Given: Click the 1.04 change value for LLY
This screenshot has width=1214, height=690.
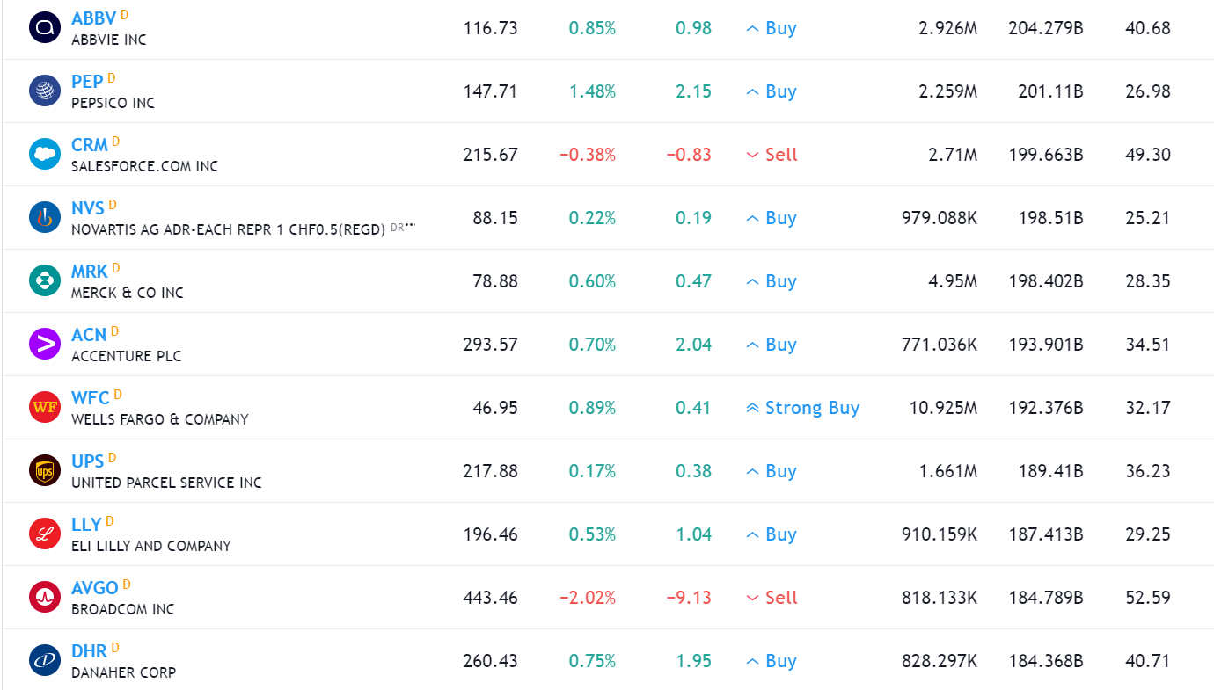Looking at the screenshot, I should tap(694, 534).
